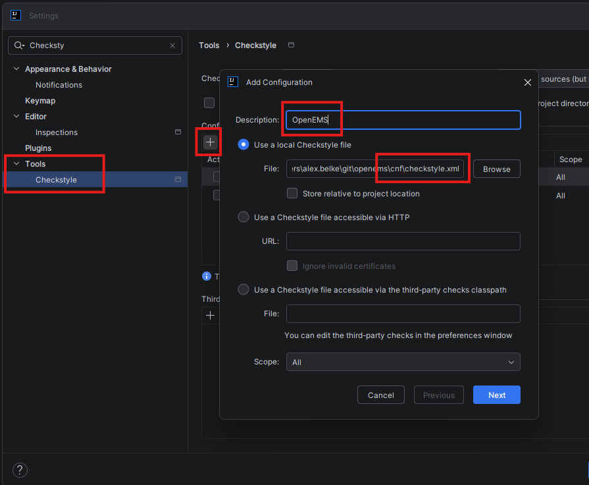Image resolution: width=589 pixels, height=485 pixels.
Task: Collapse the Appearance & Behavior tree node
Action: (16, 69)
